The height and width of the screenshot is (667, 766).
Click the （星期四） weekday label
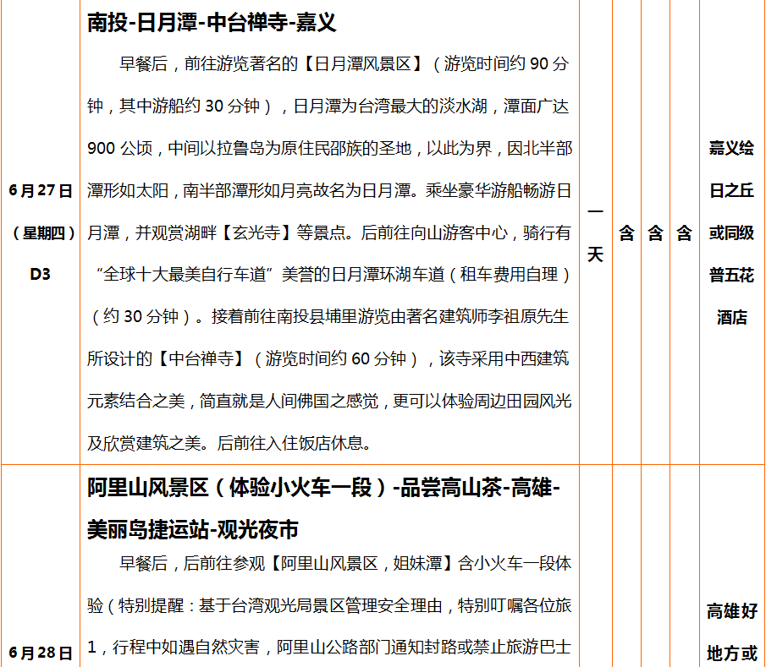(41, 232)
